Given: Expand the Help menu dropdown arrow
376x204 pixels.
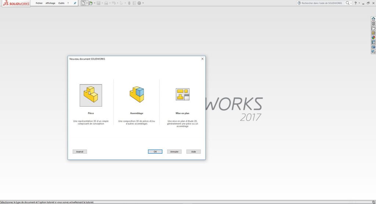Looking at the screenshot, I should coord(359,3).
